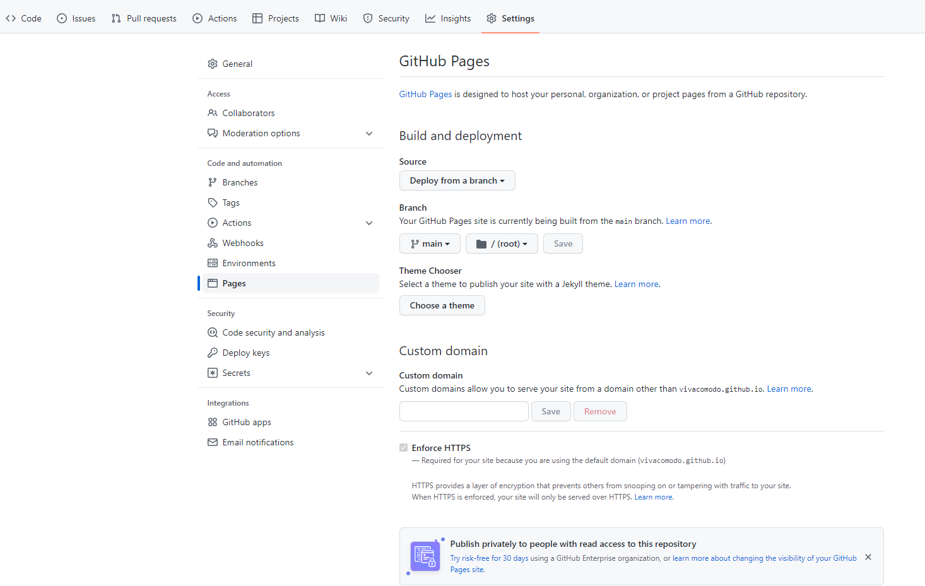Click the Environments server icon
Image resolution: width=925 pixels, height=586 pixels.
coord(213,263)
